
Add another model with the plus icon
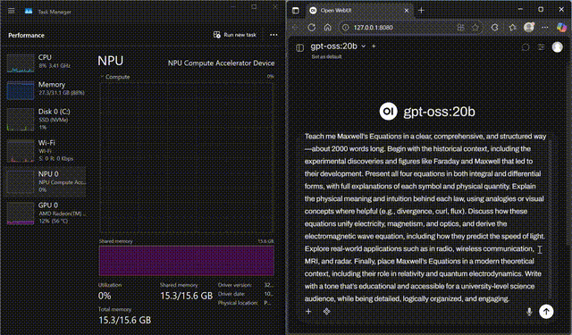pos(374,46)
